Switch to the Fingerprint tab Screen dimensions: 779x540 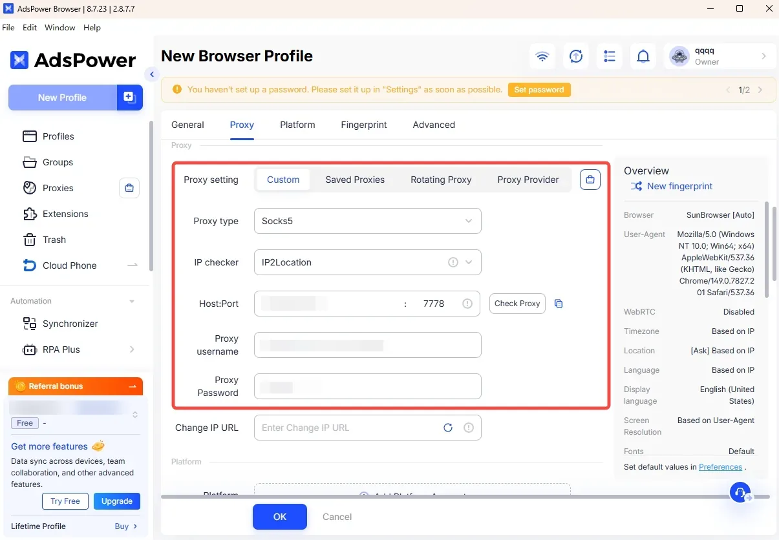tap(364, 125)
